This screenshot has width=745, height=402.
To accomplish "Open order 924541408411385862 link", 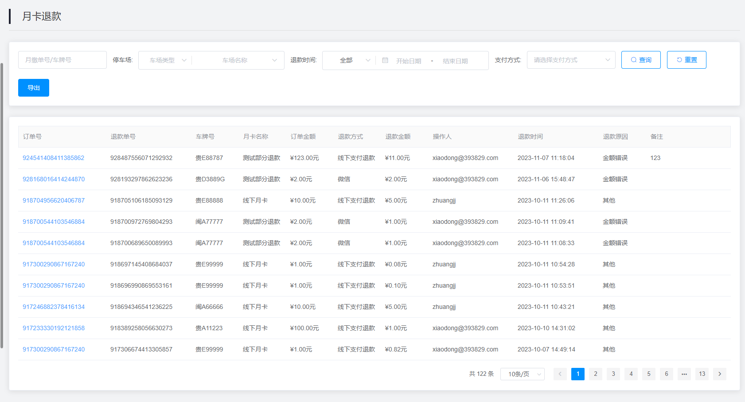I will tap(53, 158).
